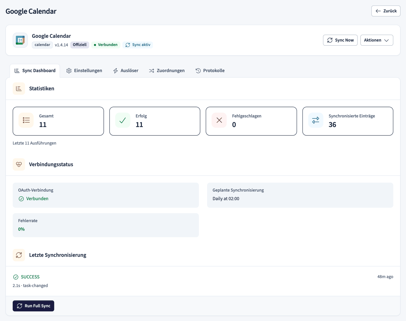Viewport: 406px width, 321px height.
Task: Click the green Verbunden status badge
Action: [x=106, y=45]
